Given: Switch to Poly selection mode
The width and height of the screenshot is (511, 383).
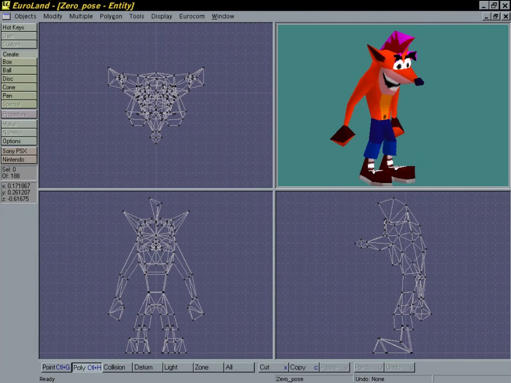Looking at the screenshot, I should click(x=87, y=367).
